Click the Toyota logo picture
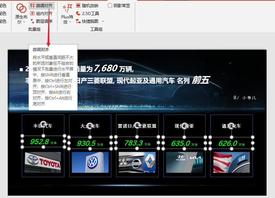 pyautogui.click(x=43, y=163)
